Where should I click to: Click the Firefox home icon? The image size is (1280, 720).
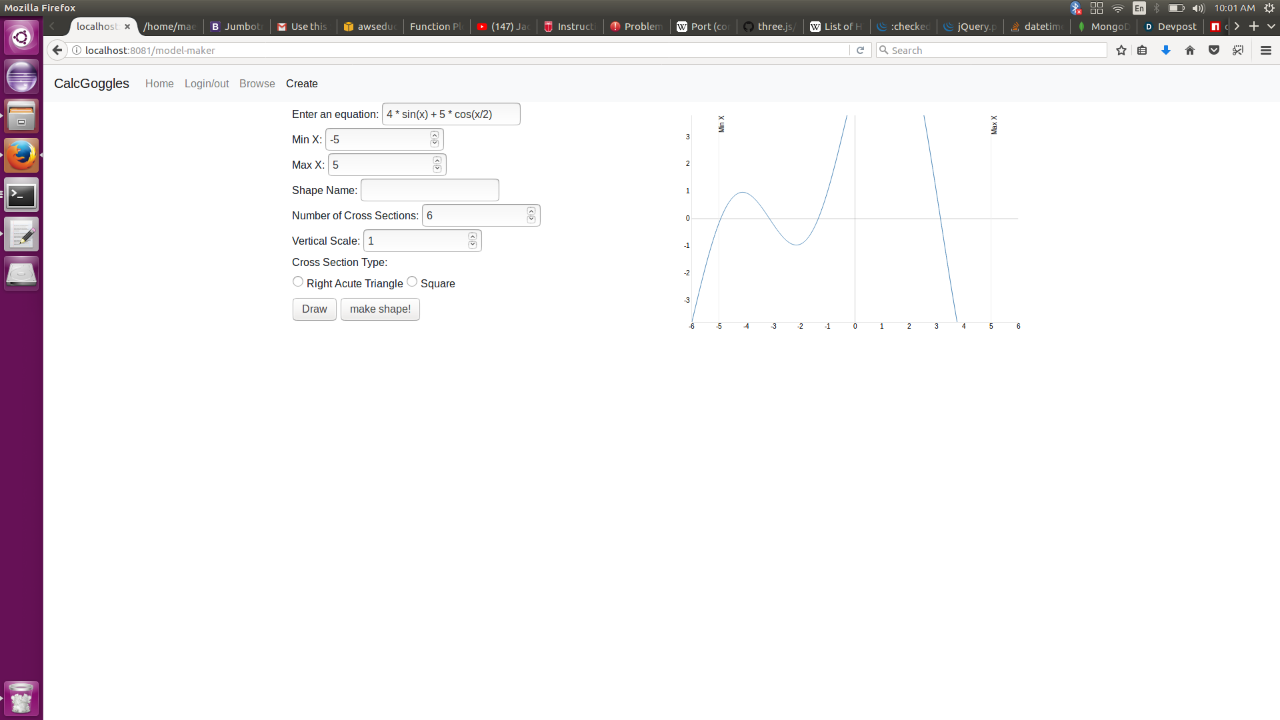(1190, 51)
